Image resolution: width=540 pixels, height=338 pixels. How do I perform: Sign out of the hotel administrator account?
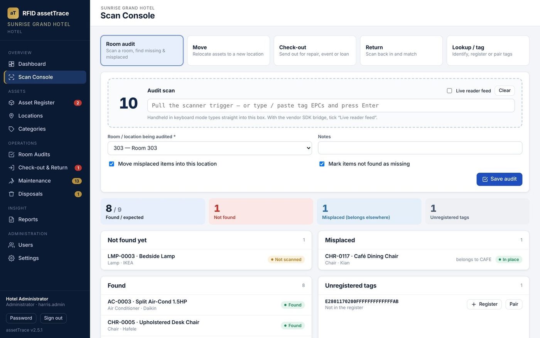[x=53, y=318]
